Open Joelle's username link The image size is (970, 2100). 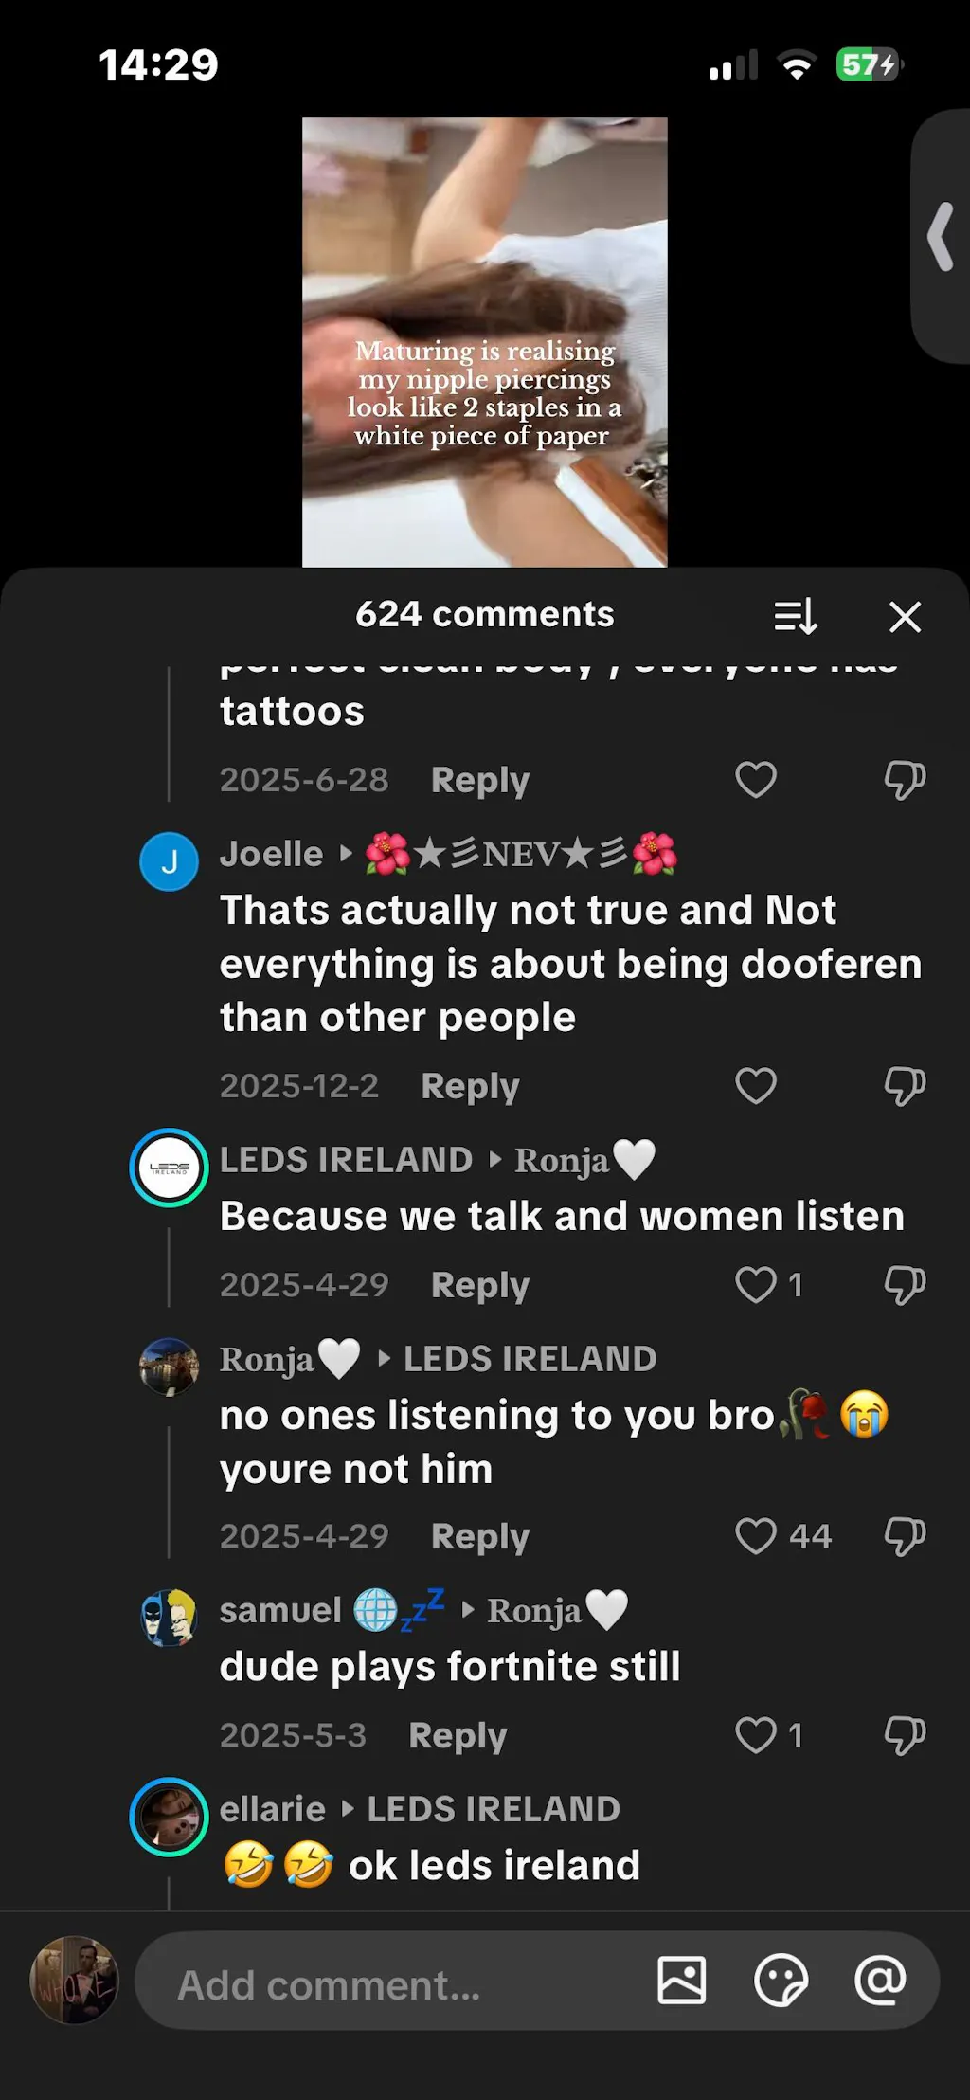pyautogui.click(x=271, y=854)
